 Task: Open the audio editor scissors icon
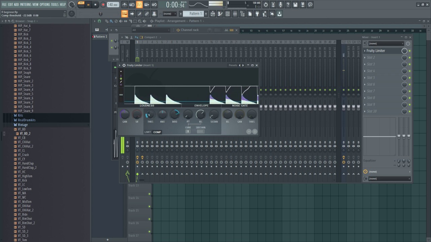(273, 5)
